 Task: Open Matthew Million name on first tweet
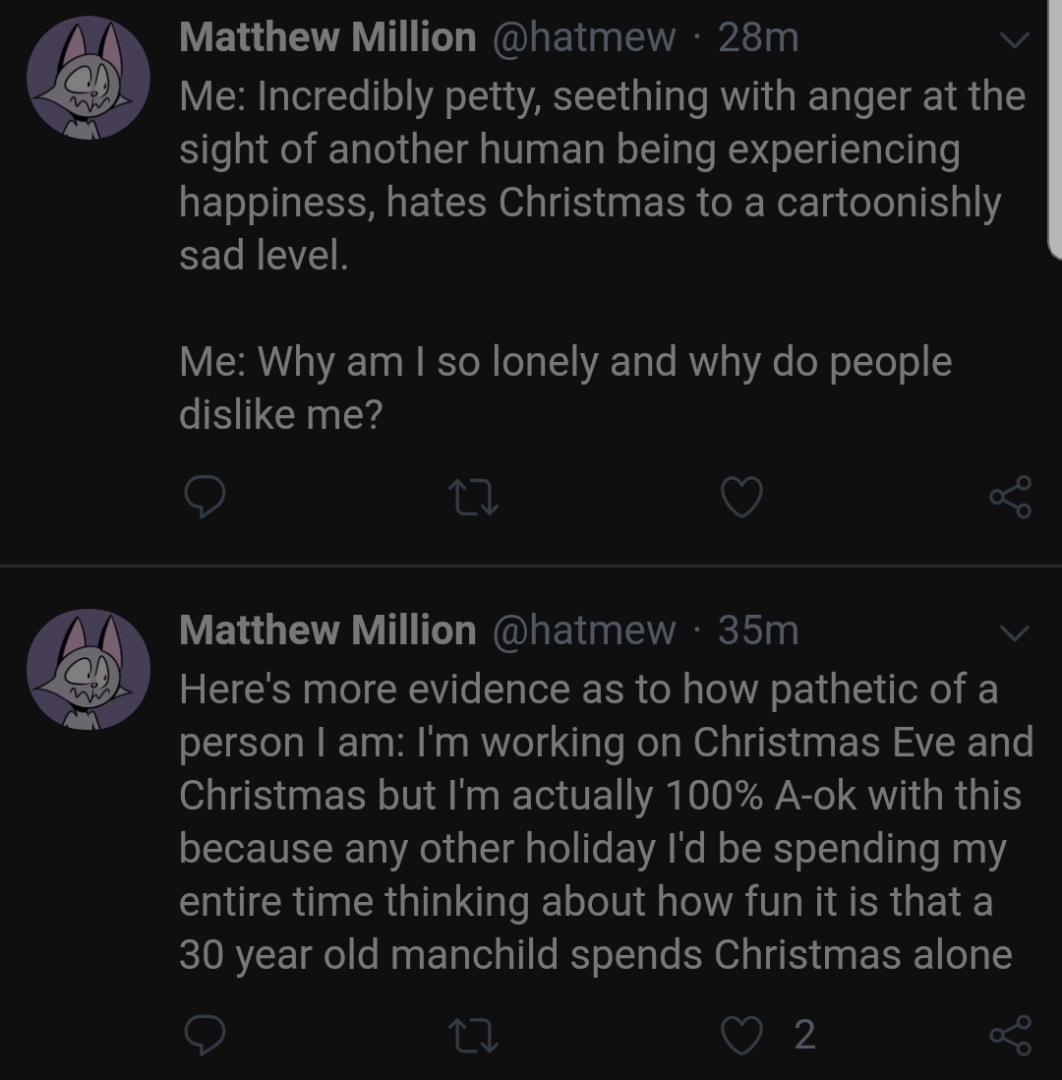327,38
